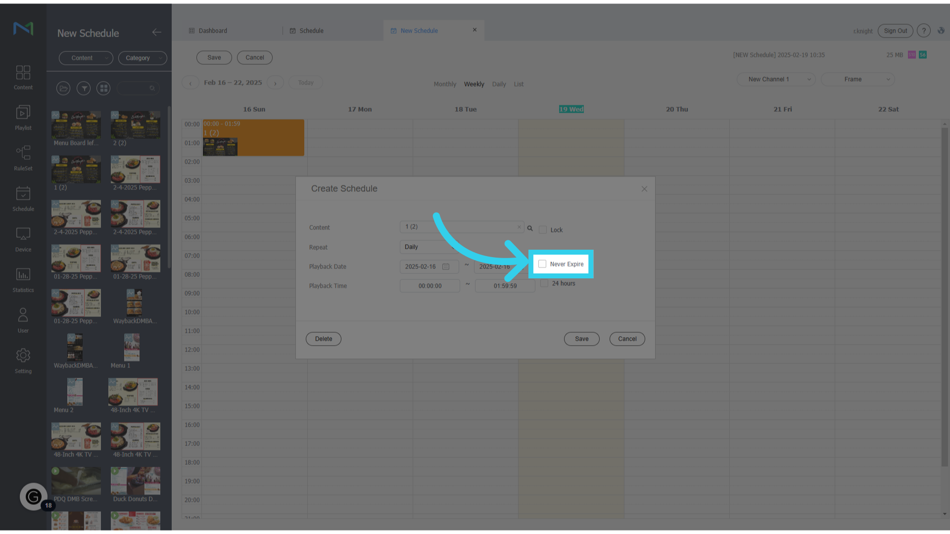The width and height of the screenshot is (950, 534).
Task: Check the 24 hours checkbox
Action: coord(544,283)
